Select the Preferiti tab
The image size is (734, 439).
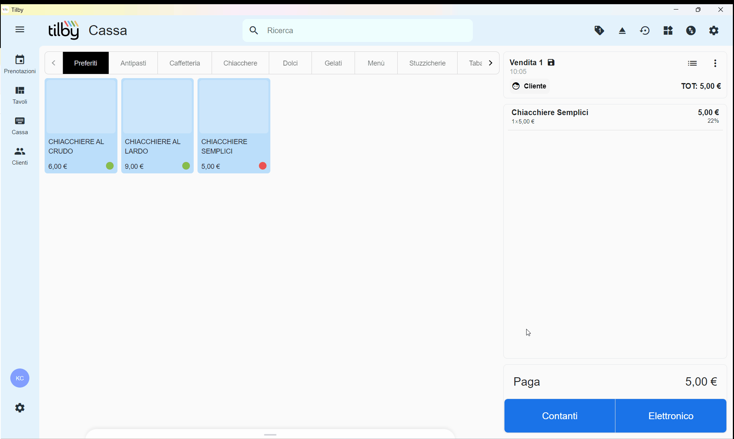(86, 63)
